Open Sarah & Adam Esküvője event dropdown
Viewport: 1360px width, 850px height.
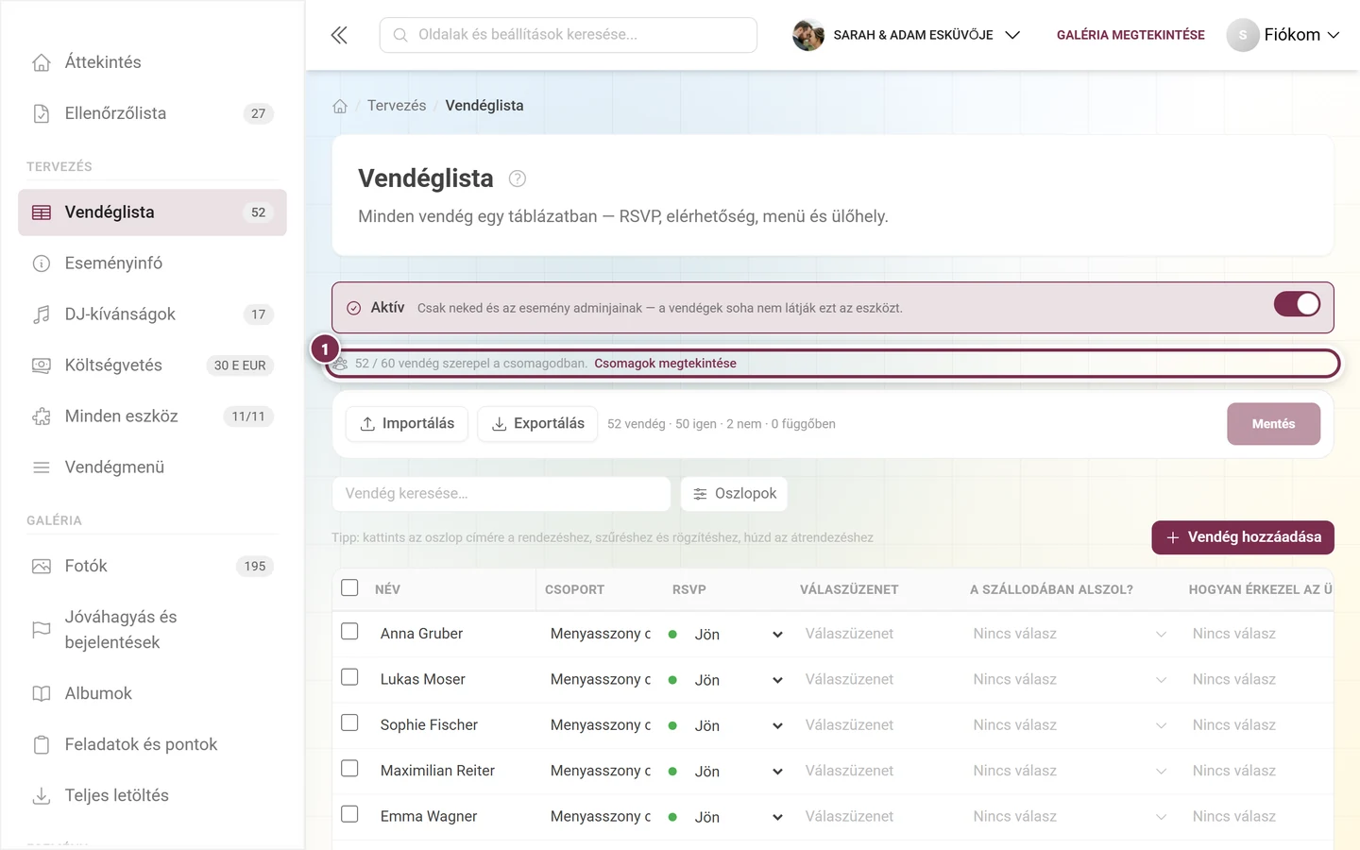(907, 35)
